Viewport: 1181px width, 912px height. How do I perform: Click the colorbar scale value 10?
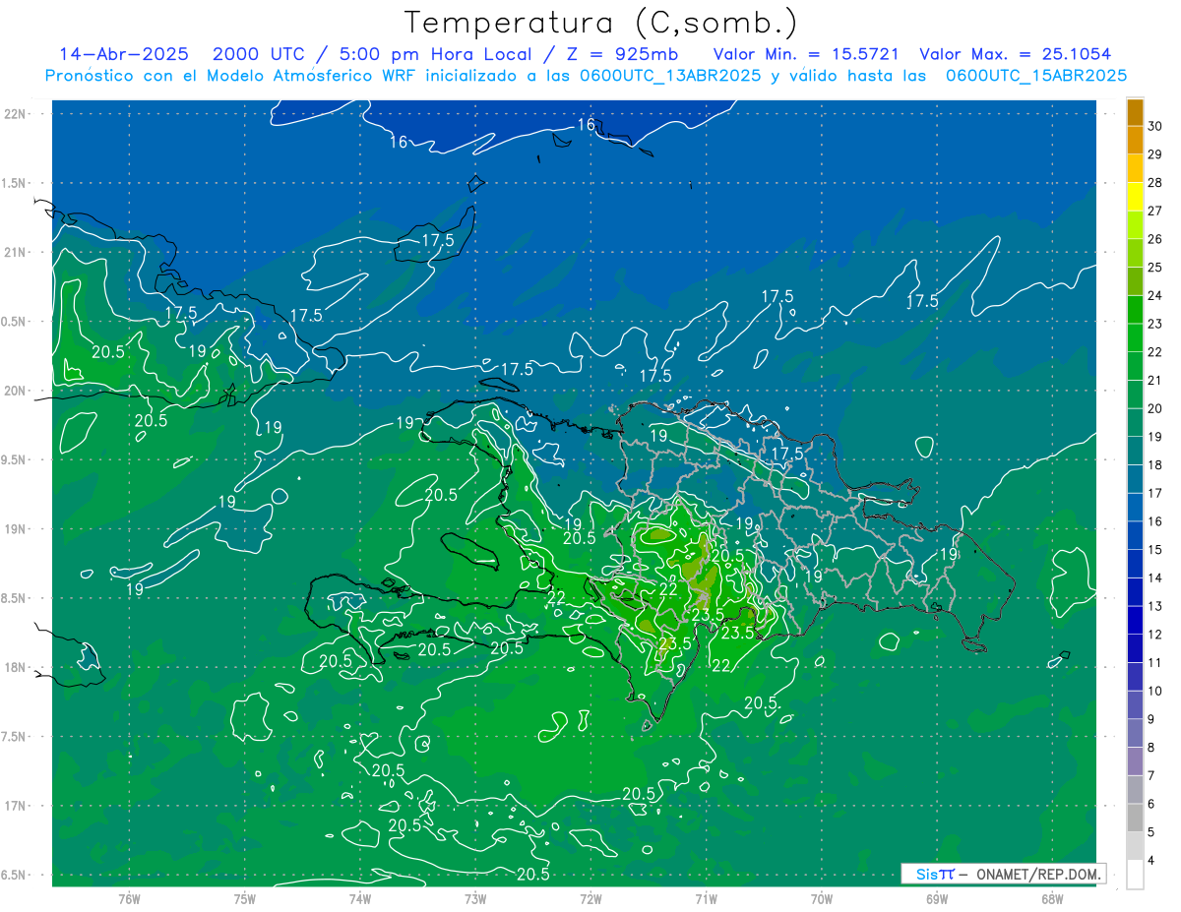[1155, 691]
